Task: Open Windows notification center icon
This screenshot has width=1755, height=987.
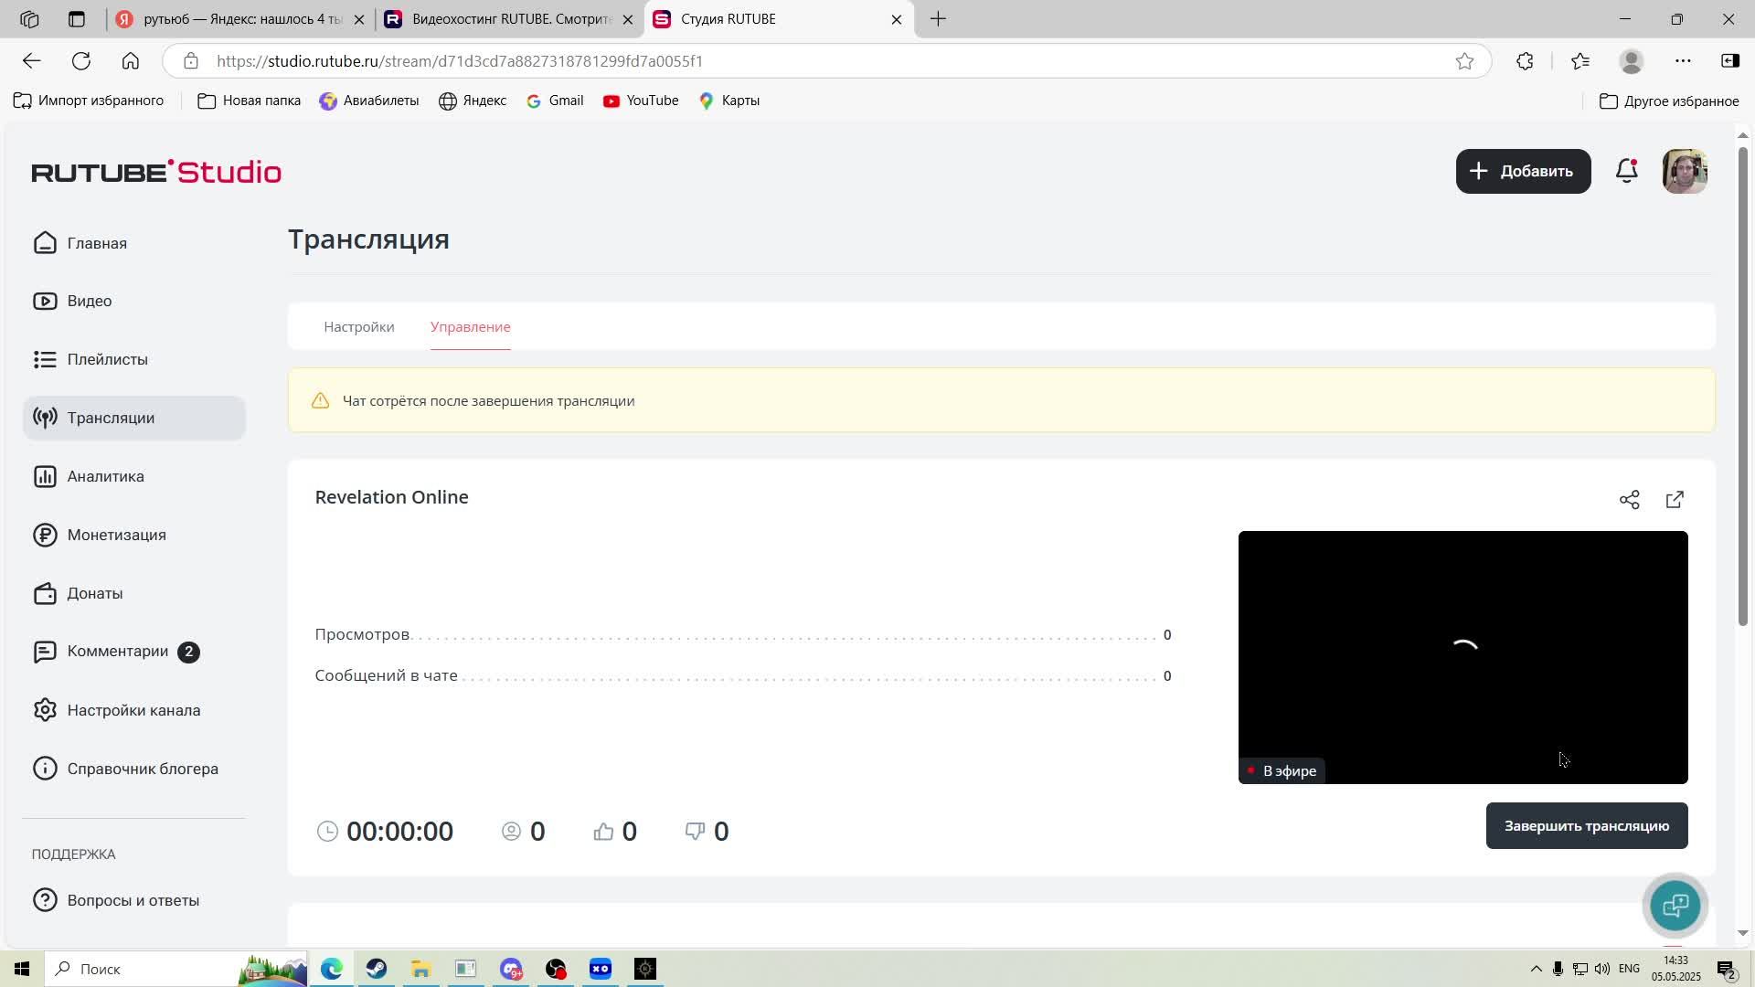Action: pyautogui.click(x=1726, y=970)
